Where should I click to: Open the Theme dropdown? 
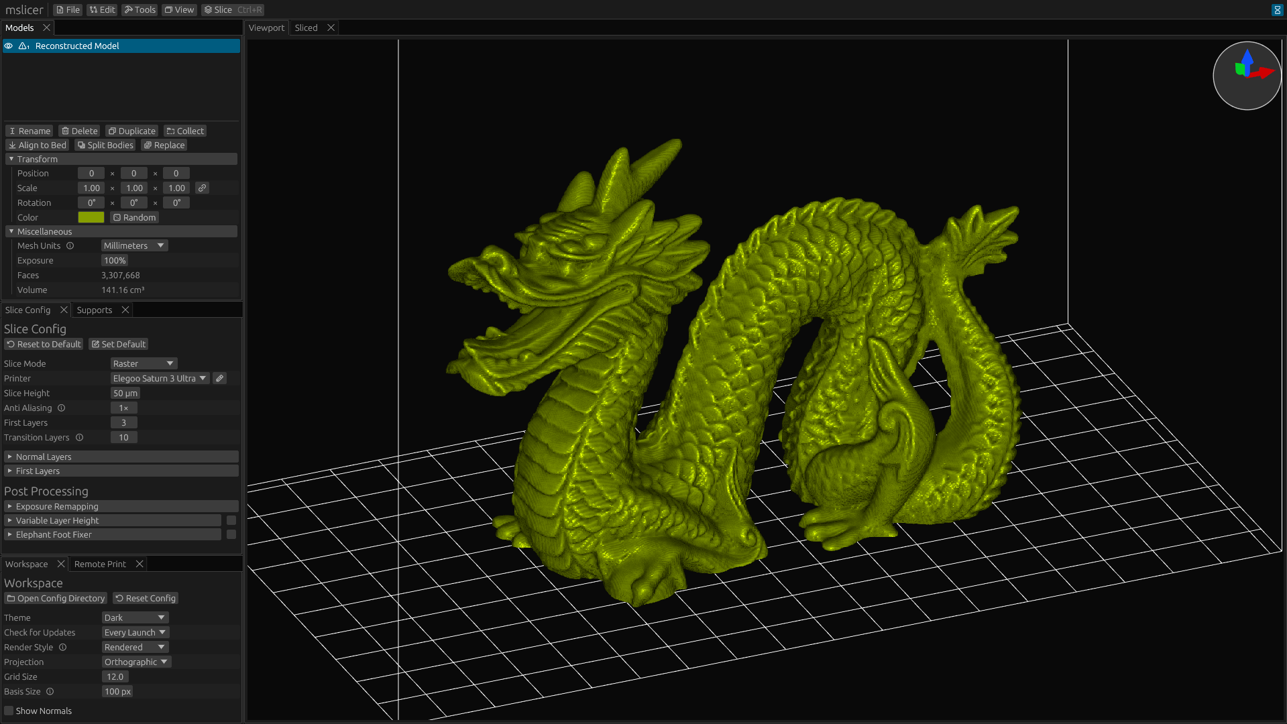[x=135, y=618]
